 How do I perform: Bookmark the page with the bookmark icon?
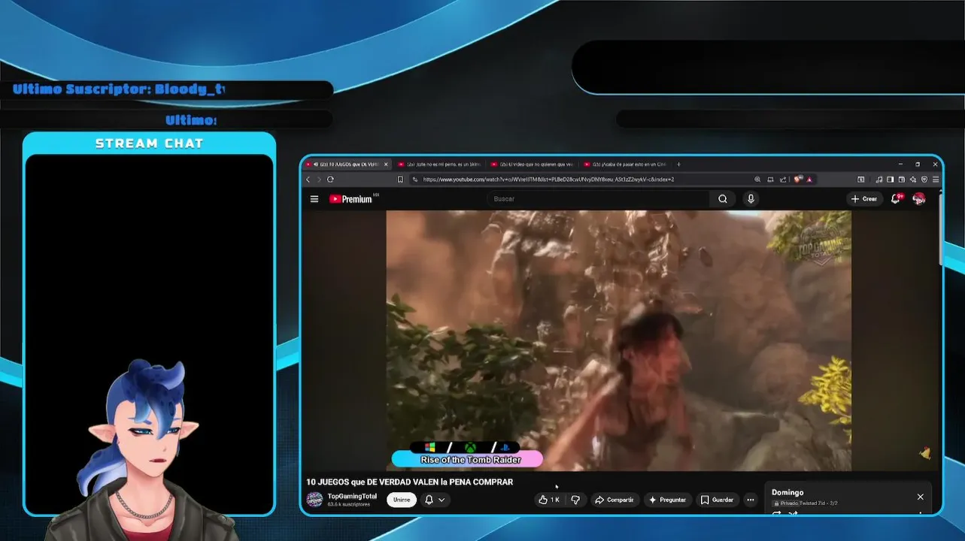400,180
